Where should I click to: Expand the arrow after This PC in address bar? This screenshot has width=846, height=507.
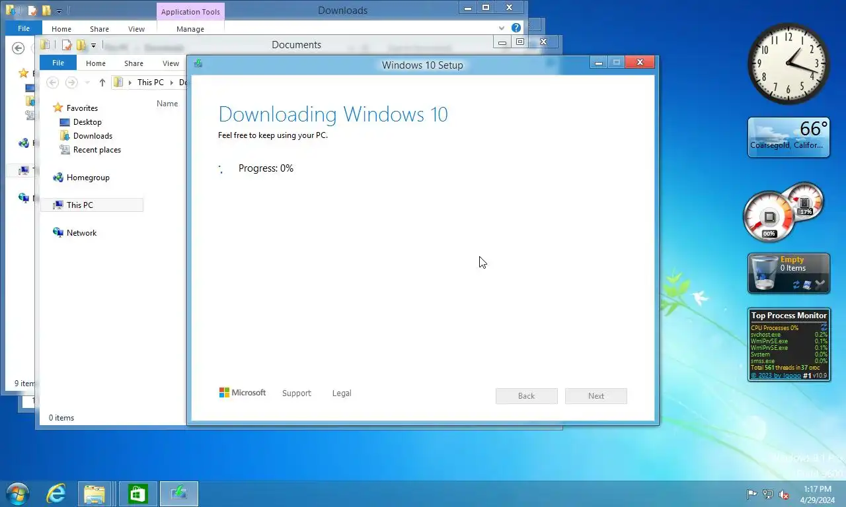171,83
